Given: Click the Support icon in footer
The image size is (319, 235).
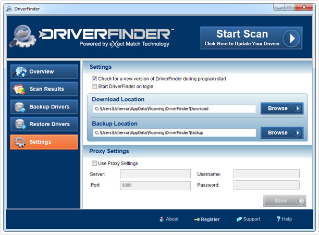Looking at the screenshot, I should pyautogui.click(x=239, y=219).
